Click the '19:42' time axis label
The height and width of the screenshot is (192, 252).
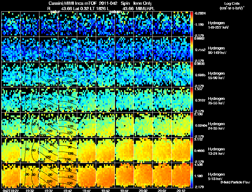click(x=68, y=190)
